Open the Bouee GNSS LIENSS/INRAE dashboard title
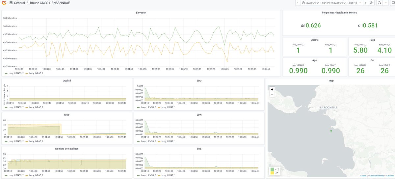 (x=50, y=3)
